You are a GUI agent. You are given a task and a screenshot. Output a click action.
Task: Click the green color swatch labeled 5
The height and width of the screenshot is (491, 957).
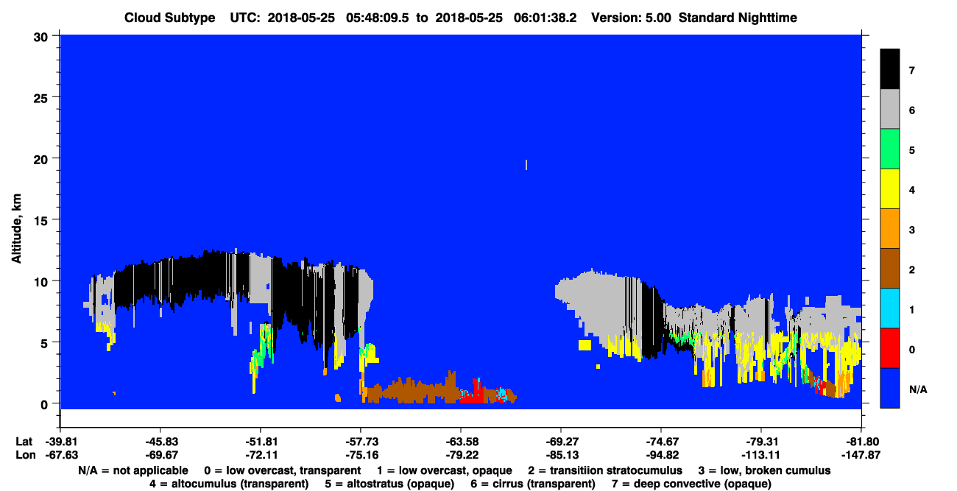click(x=890, y=149)
